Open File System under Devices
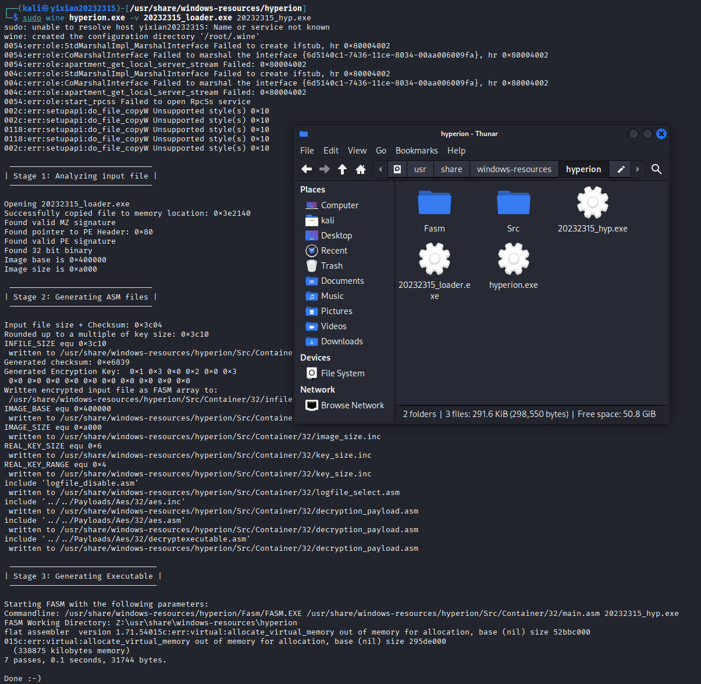Screen dimensions: 701x684 (x=343, y=373)
